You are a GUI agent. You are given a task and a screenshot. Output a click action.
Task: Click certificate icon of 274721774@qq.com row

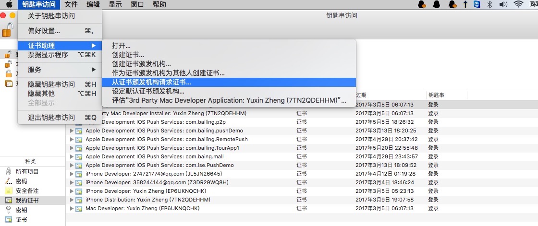(x=79, y=174)
